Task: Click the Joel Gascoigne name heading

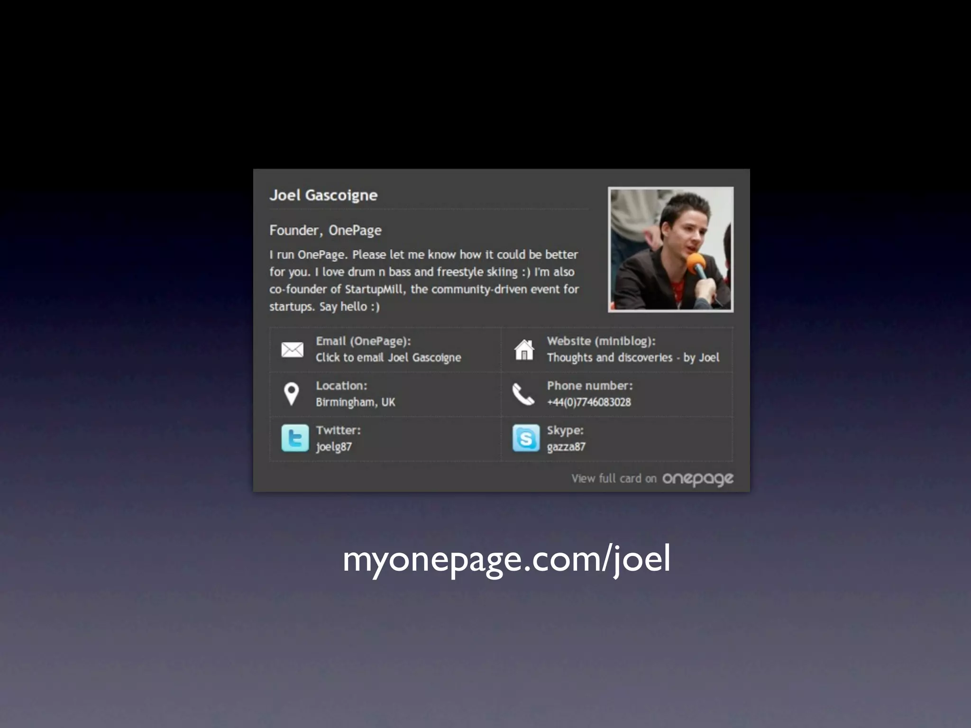Action: point(323,195)
